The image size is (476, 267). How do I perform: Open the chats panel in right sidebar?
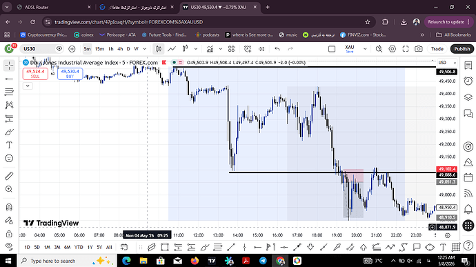[468, 114]
